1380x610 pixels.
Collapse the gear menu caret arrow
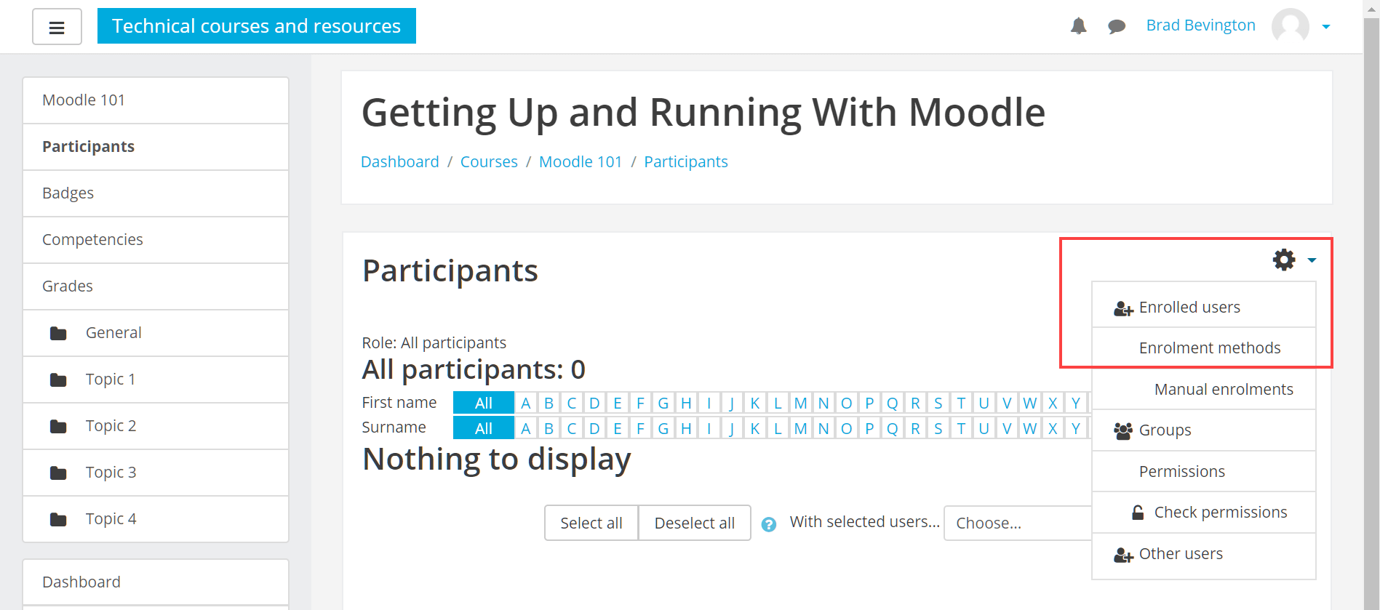[1312, 260]
